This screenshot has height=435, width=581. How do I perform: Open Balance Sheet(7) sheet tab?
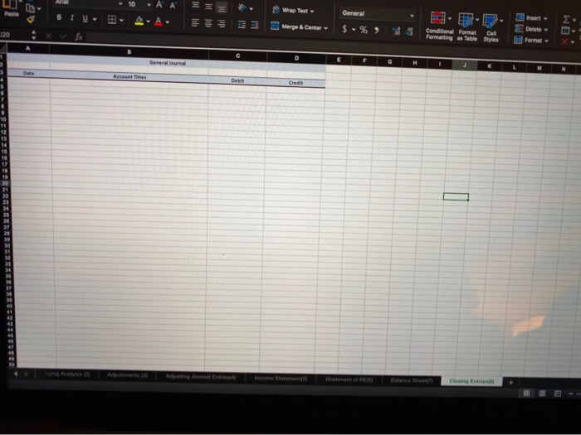tap(412, 380)
